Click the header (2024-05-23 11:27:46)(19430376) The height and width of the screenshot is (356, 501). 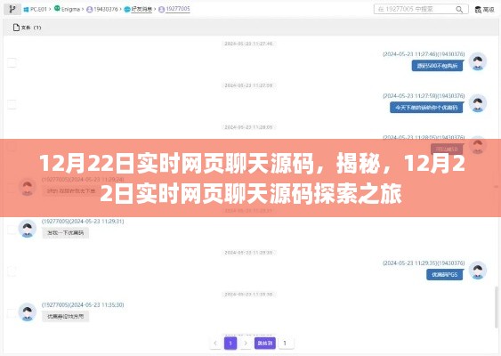[x=424, y=54]
